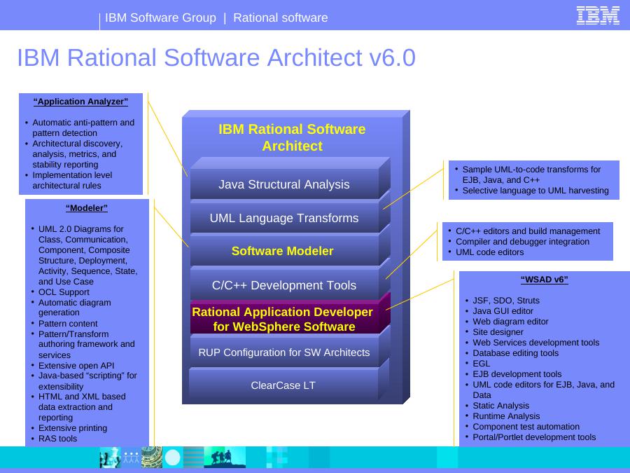Click the horizontal stripes footer icon
630x473 pixels.
194,458
